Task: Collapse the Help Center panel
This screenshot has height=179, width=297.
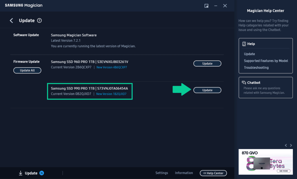Action: pyautogui.click(x=213, y=173)
